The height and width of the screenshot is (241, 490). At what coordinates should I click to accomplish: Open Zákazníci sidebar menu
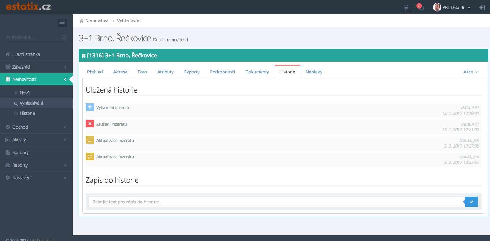coord(36,67)
